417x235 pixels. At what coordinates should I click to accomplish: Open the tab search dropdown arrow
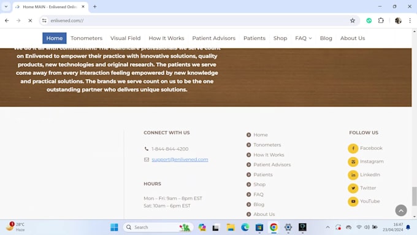(x=6, y=7)
